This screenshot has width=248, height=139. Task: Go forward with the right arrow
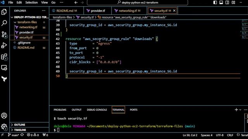pyautogui.click(x=82, y=3)
